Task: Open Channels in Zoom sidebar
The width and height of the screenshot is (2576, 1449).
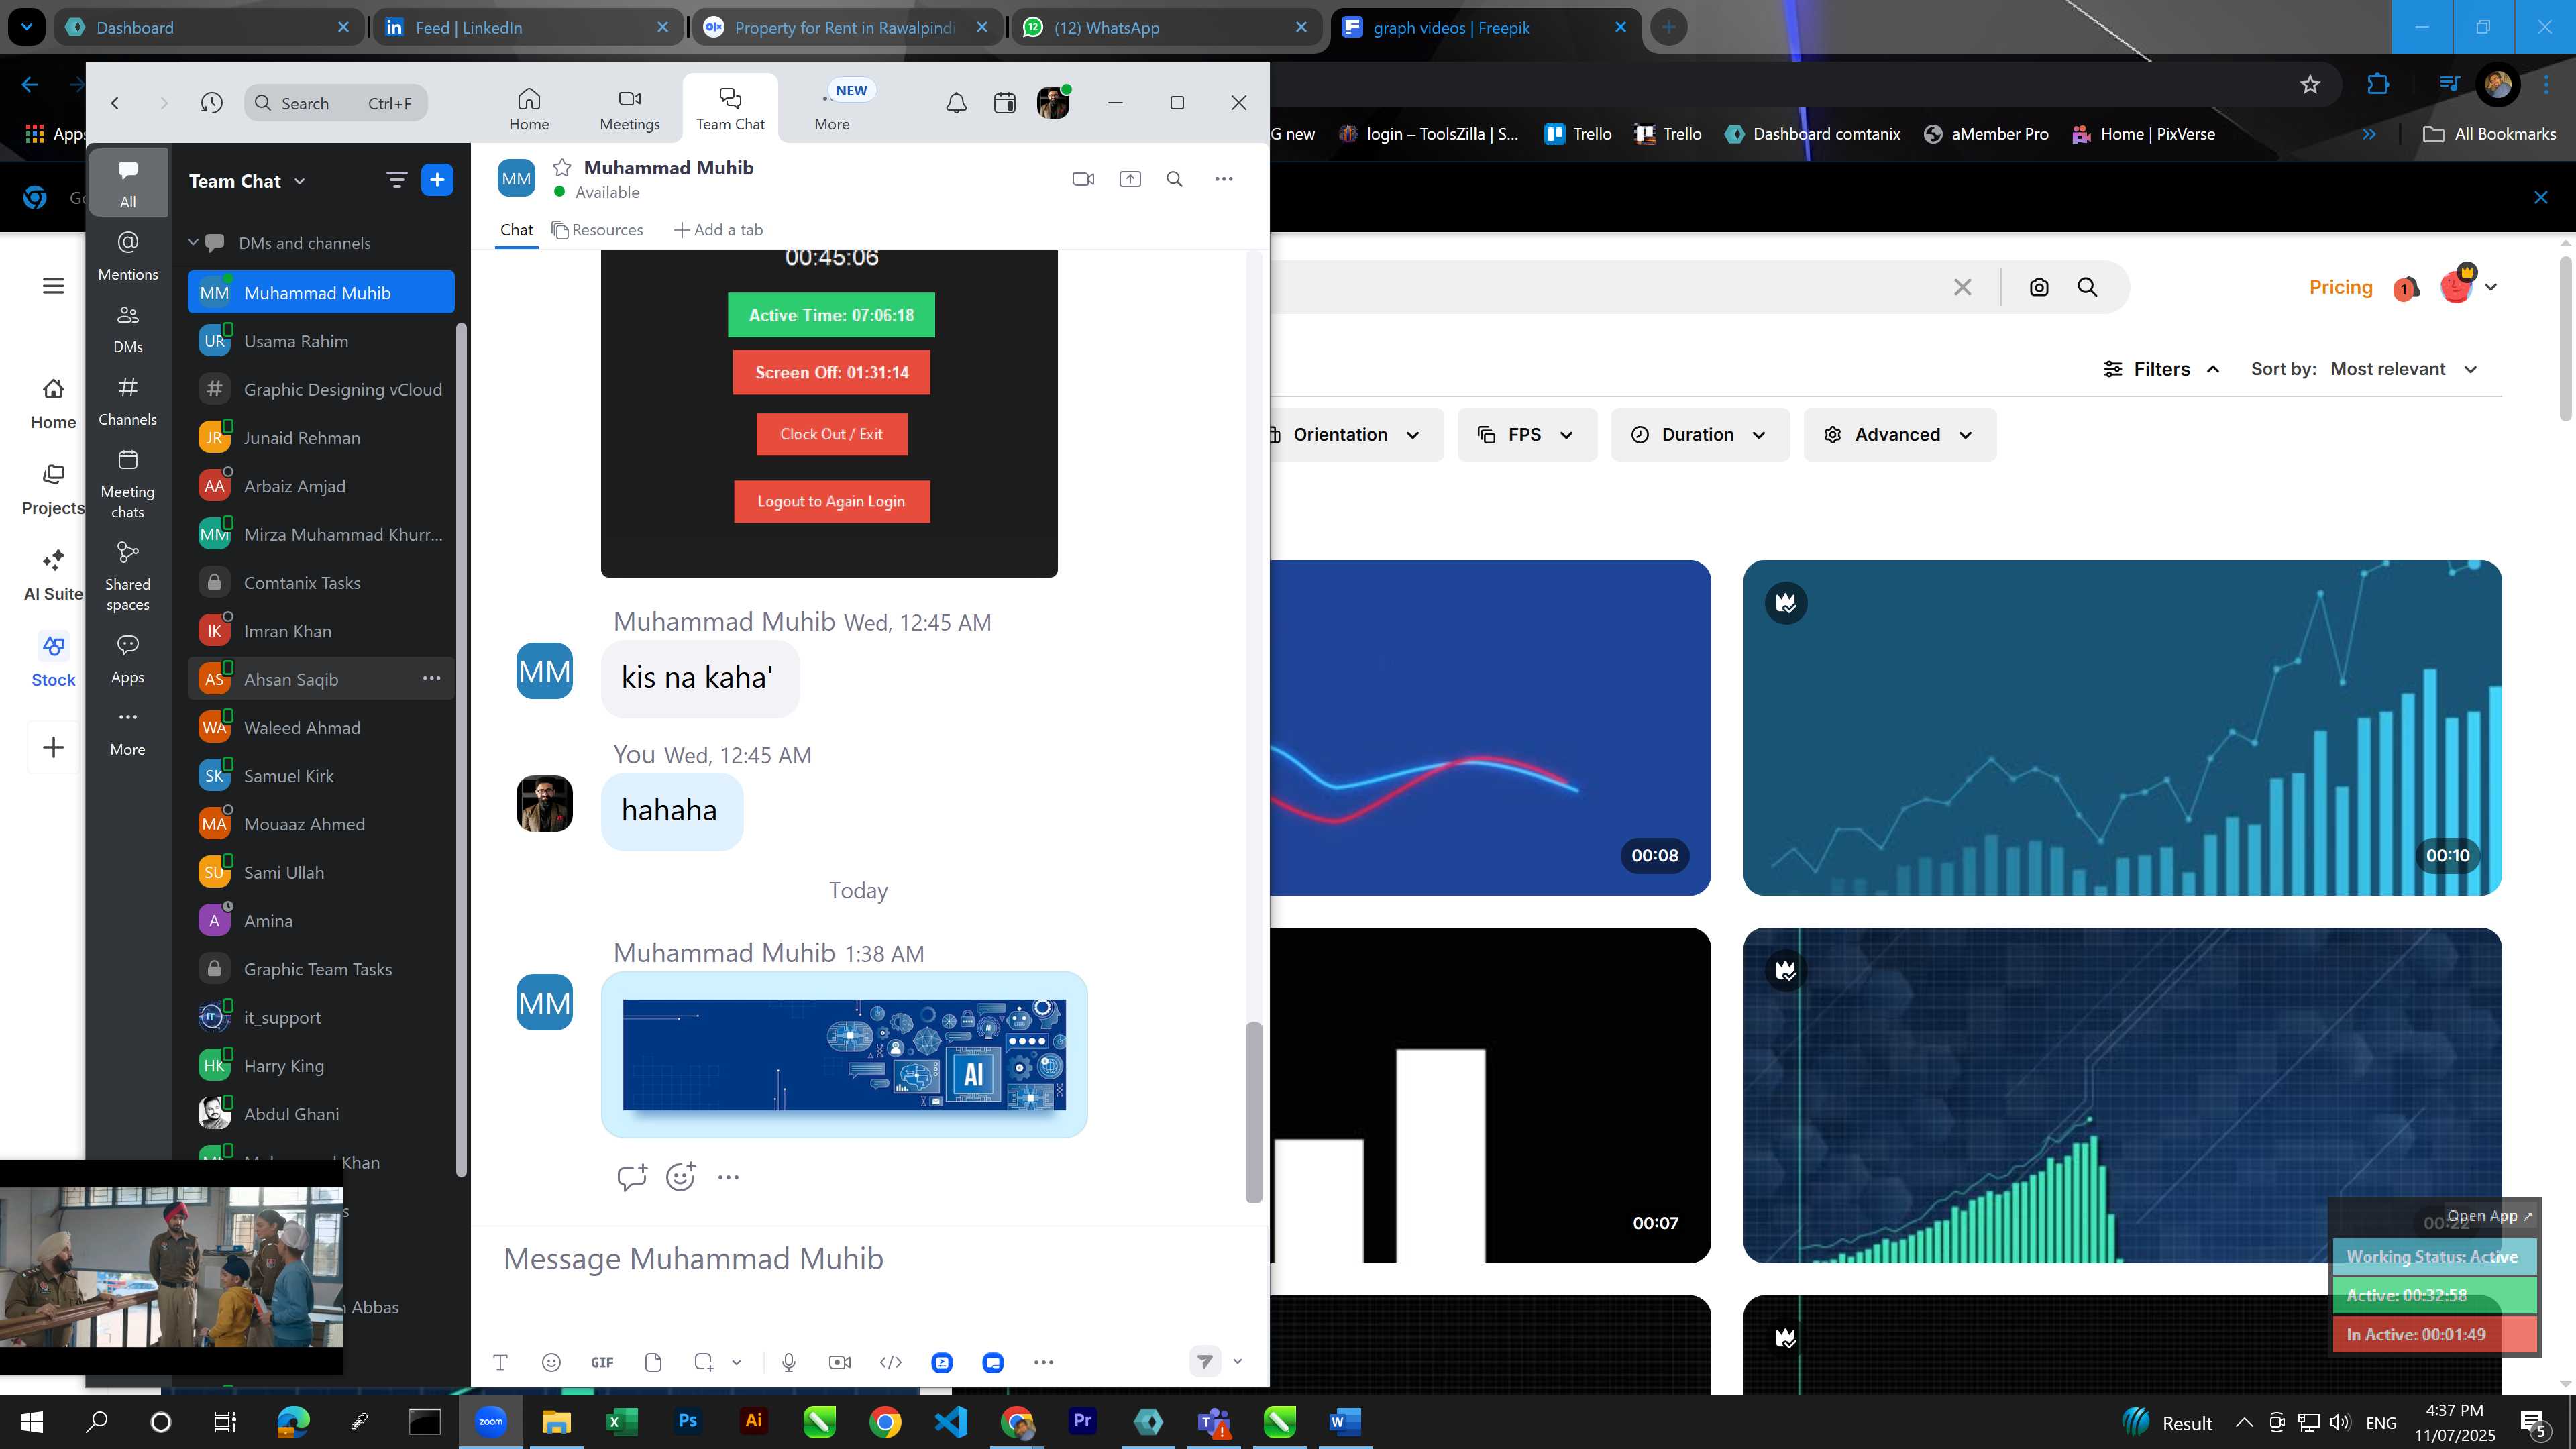Action: pyautogui.click(x=128, y=401)
